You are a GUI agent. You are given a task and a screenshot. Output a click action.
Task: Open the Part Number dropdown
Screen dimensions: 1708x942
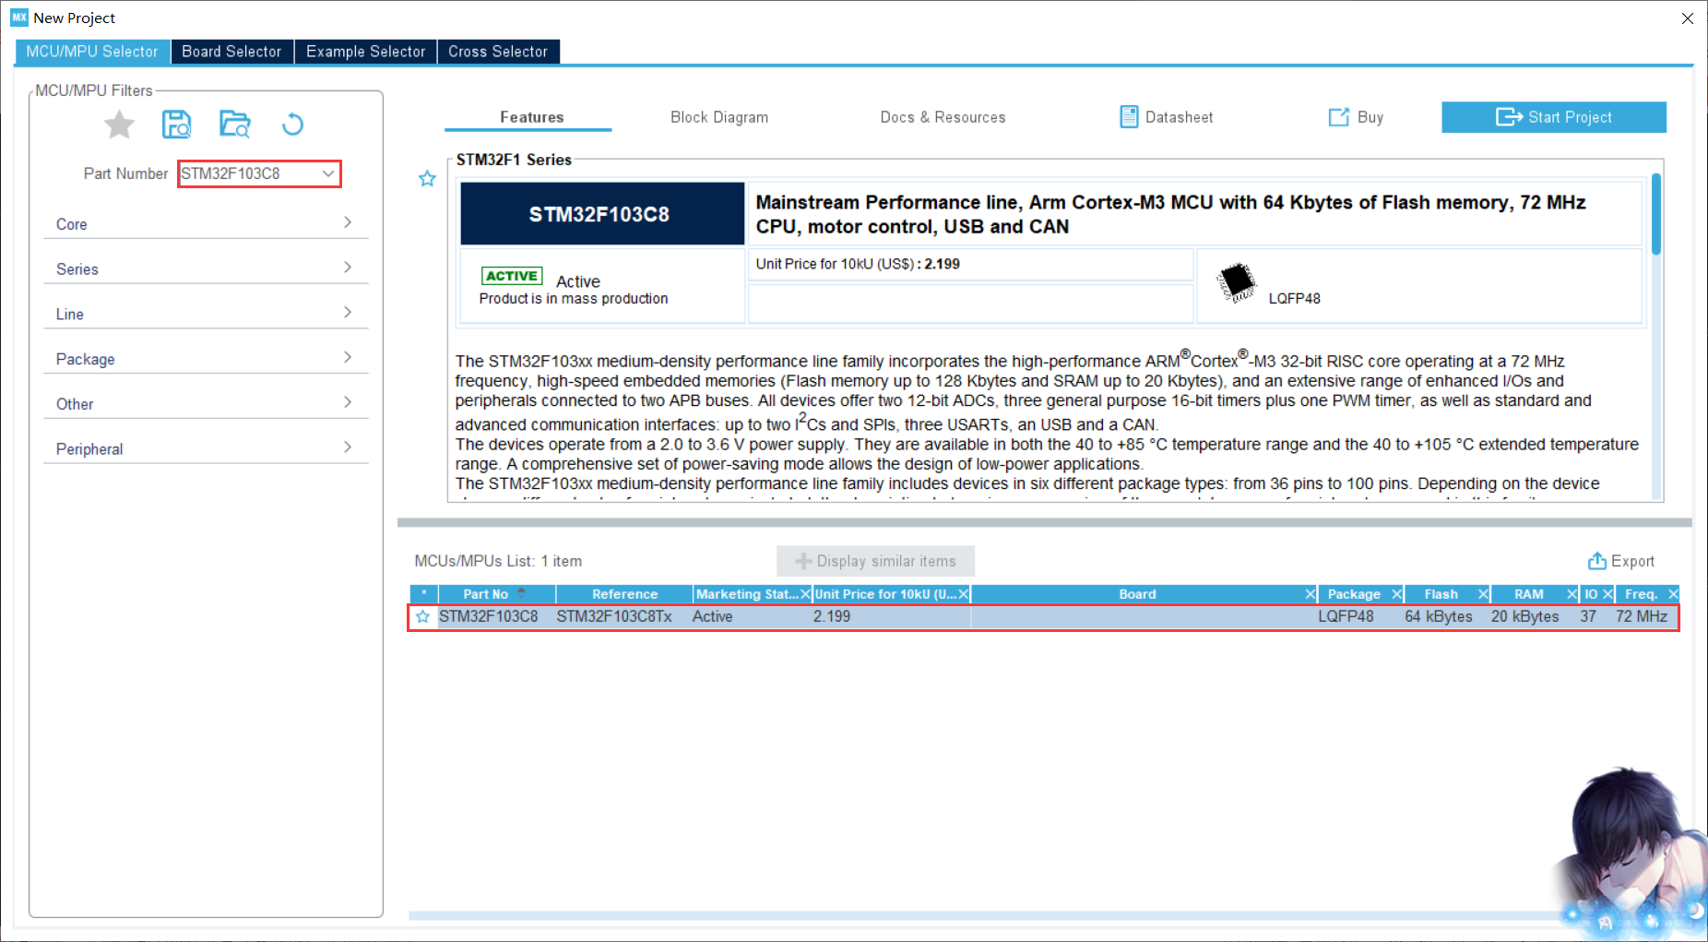pyautogui.click(x=328, y=173)
